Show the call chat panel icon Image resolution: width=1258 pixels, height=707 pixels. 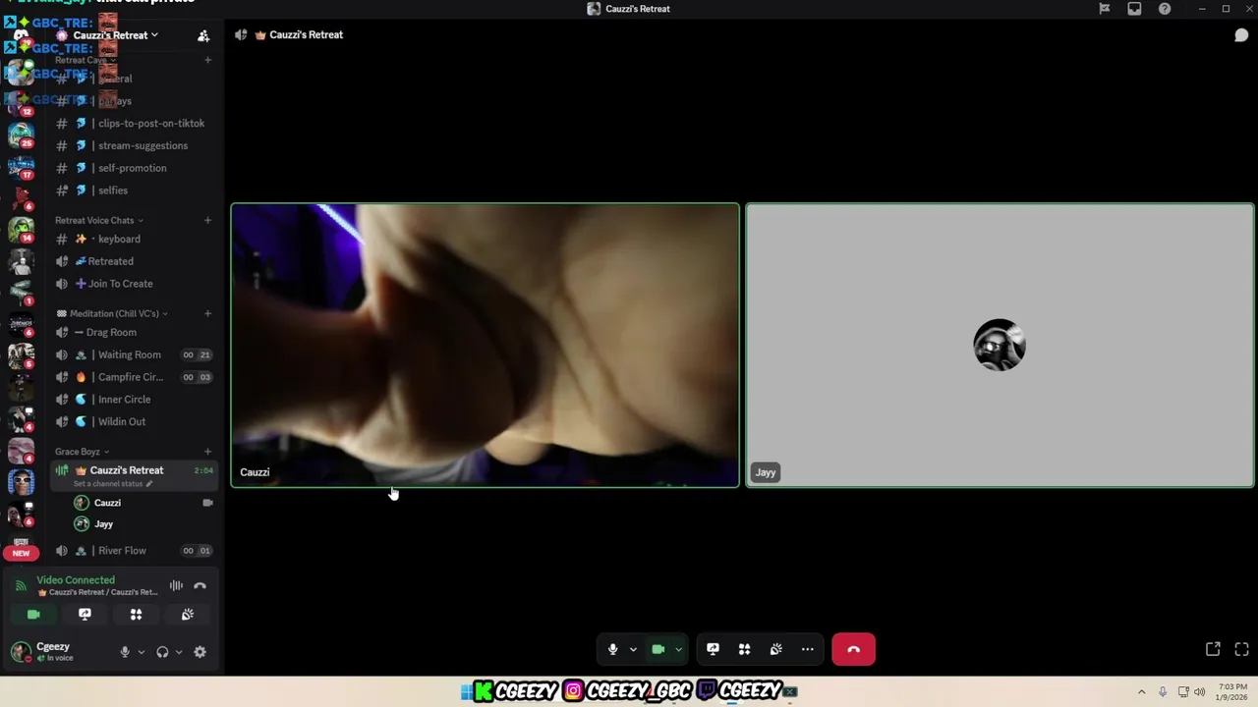(x=1241, y=35)
